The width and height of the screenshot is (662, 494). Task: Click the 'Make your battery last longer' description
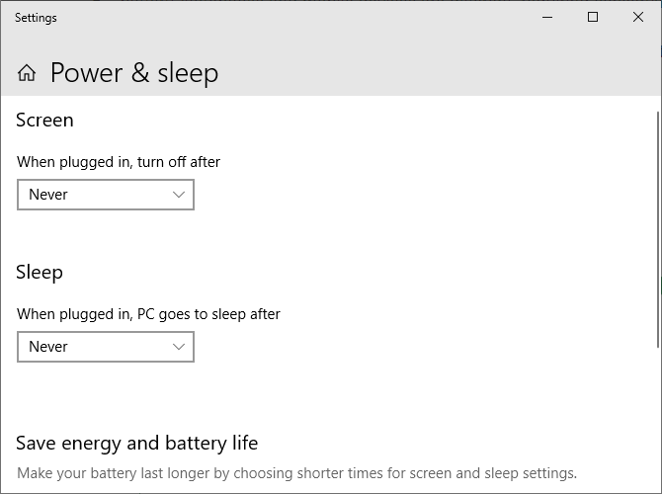pyautogui.click(x=296, y=472)
